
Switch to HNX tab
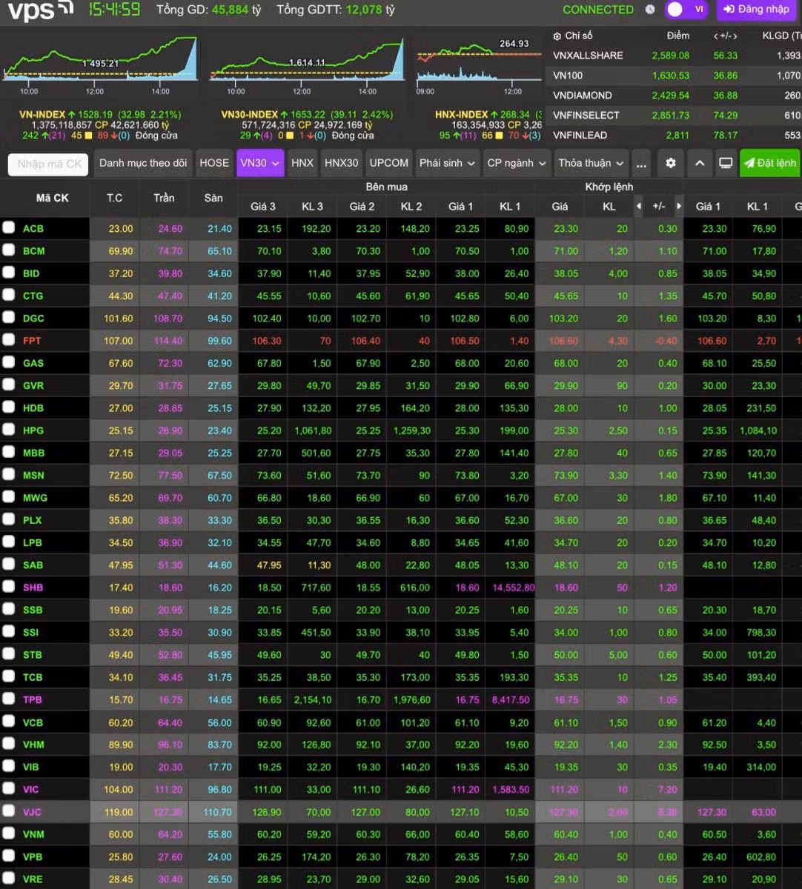point(302,163)
